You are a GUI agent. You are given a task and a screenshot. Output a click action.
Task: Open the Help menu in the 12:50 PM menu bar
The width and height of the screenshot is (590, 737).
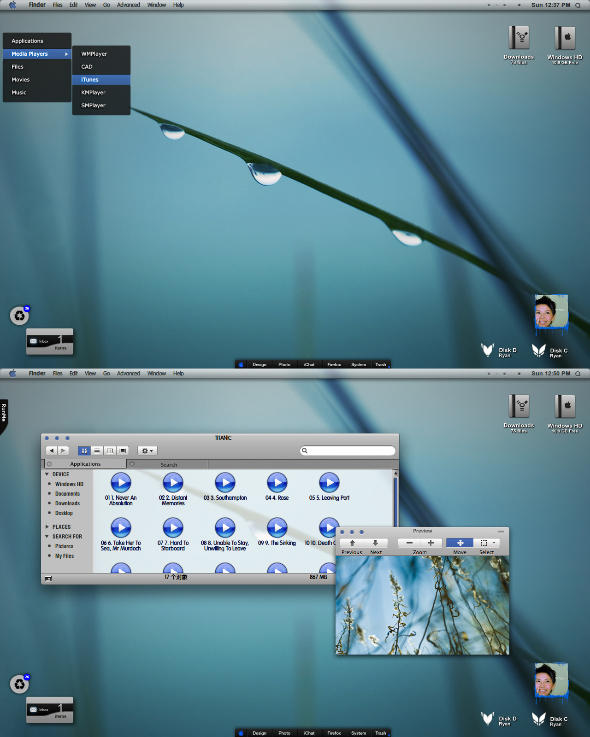tap(178, 374)
